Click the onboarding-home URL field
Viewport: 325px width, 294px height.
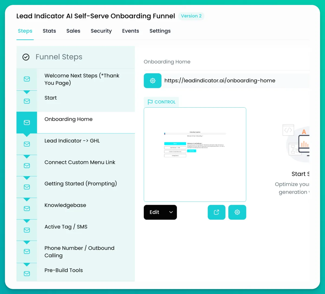(235, 81)
